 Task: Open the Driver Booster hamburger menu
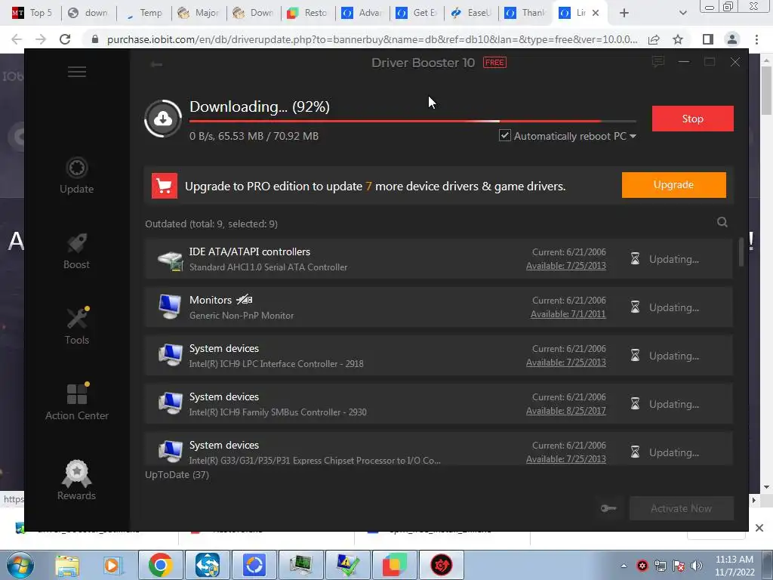point(77,72)
